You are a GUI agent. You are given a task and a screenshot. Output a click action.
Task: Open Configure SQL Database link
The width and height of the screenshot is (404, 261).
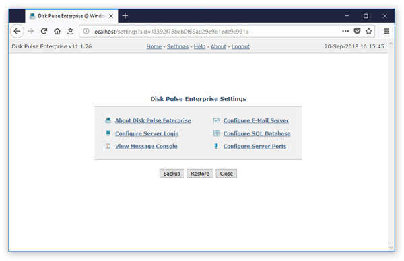coord(257,133)
